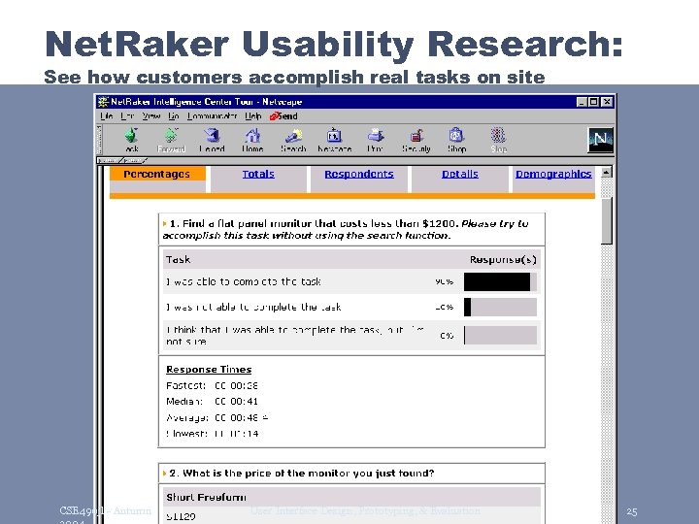Click the $1129 freeform answer
Screen dimensions: 699x524
pos(181,517)
